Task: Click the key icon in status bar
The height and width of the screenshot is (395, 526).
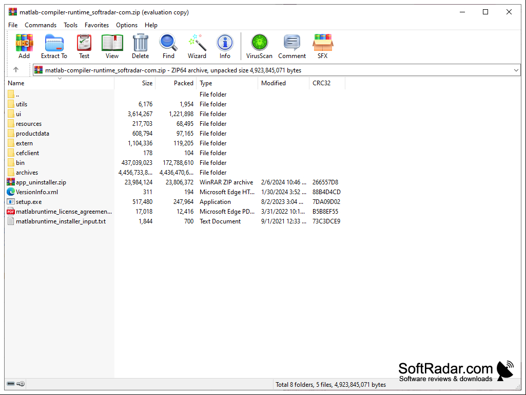Action: tap(21, 384)
